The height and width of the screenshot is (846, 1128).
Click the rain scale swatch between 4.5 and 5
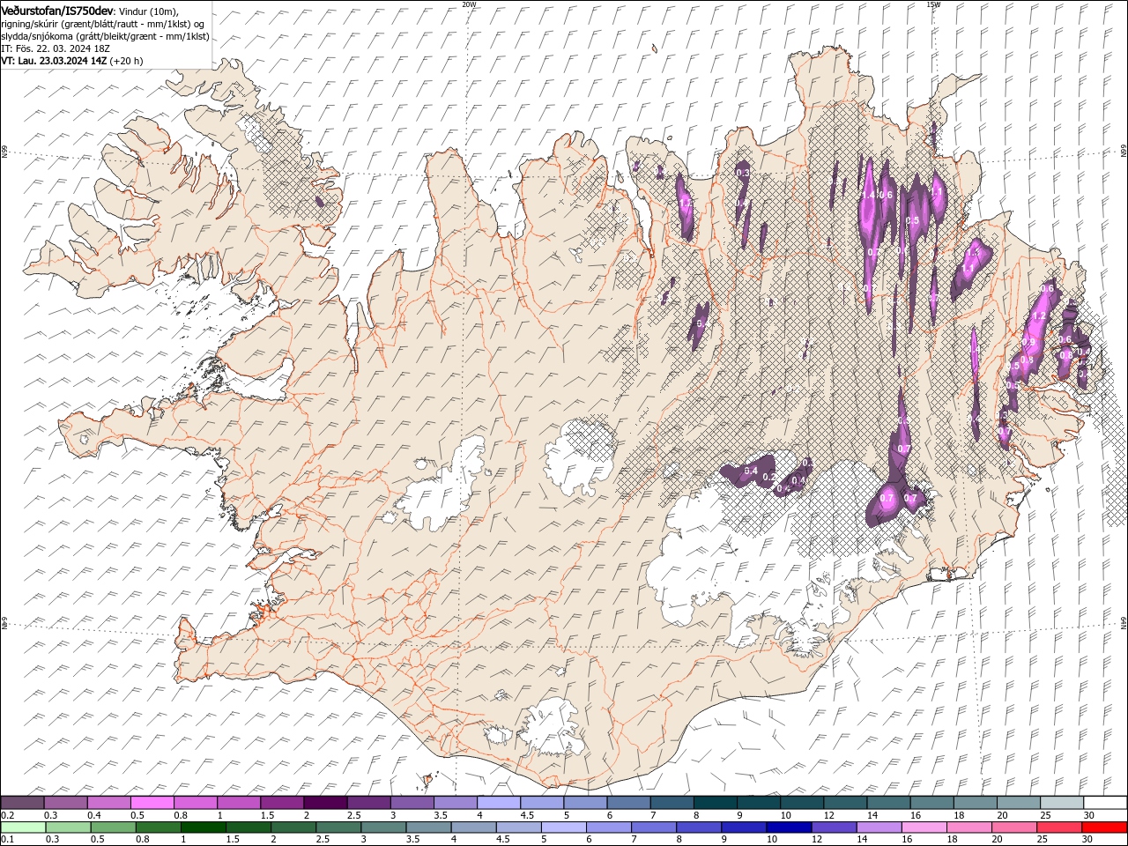[x=518, y=827]
